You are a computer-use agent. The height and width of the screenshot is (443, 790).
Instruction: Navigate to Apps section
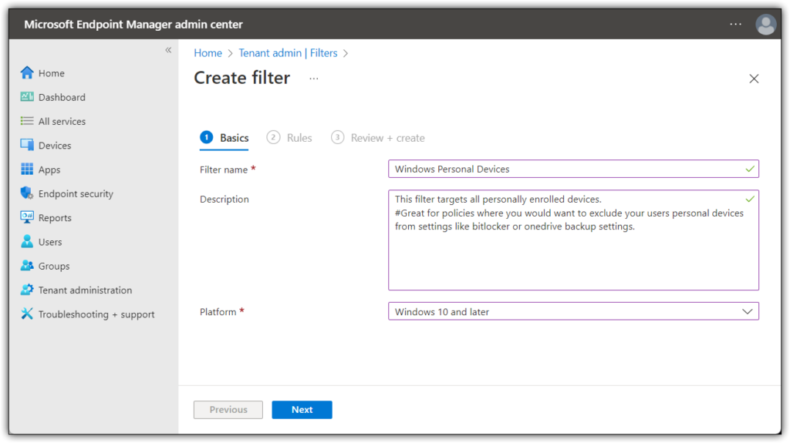[49, 169]
